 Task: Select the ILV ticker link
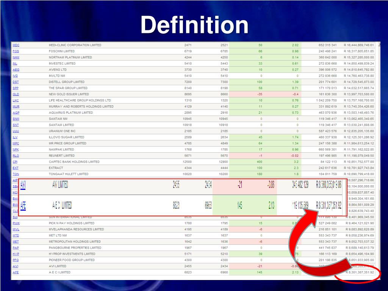15,137
